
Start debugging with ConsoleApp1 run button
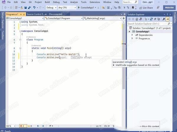pos(86,7)
